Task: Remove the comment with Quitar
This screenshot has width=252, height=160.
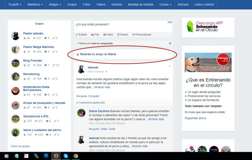Action: (x=112, y=129)
